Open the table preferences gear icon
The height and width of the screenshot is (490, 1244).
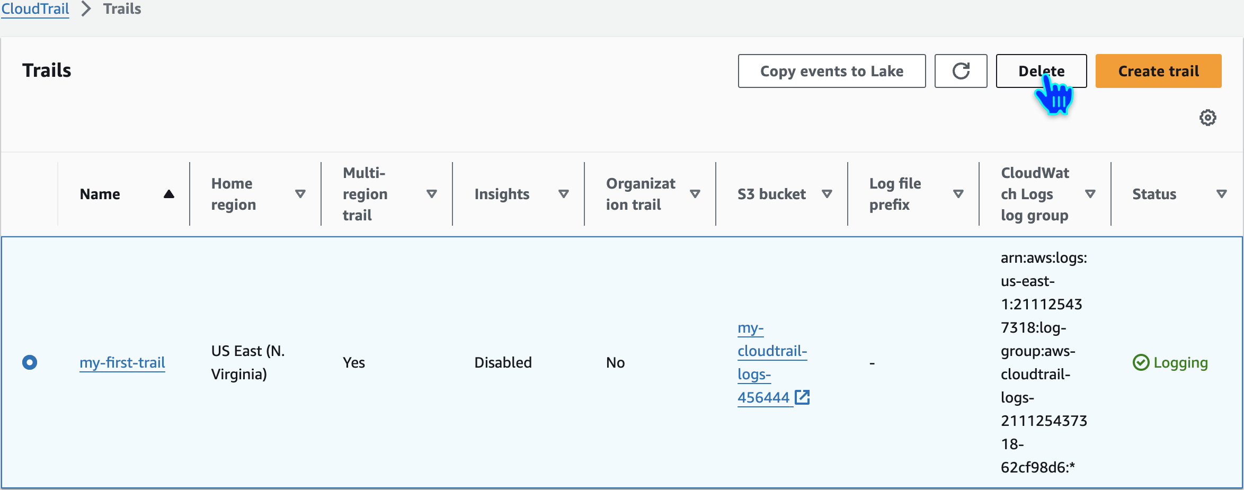pos(1208,118)
